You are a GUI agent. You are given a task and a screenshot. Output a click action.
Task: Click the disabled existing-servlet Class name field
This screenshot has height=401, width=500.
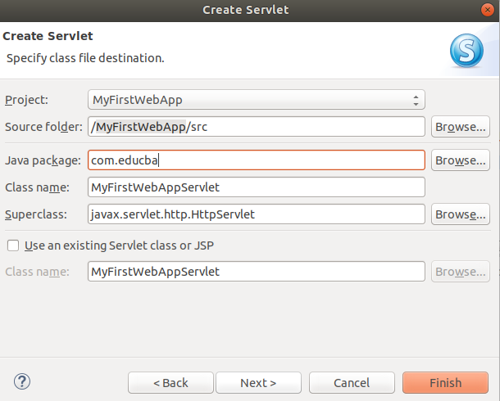point(256,271)
